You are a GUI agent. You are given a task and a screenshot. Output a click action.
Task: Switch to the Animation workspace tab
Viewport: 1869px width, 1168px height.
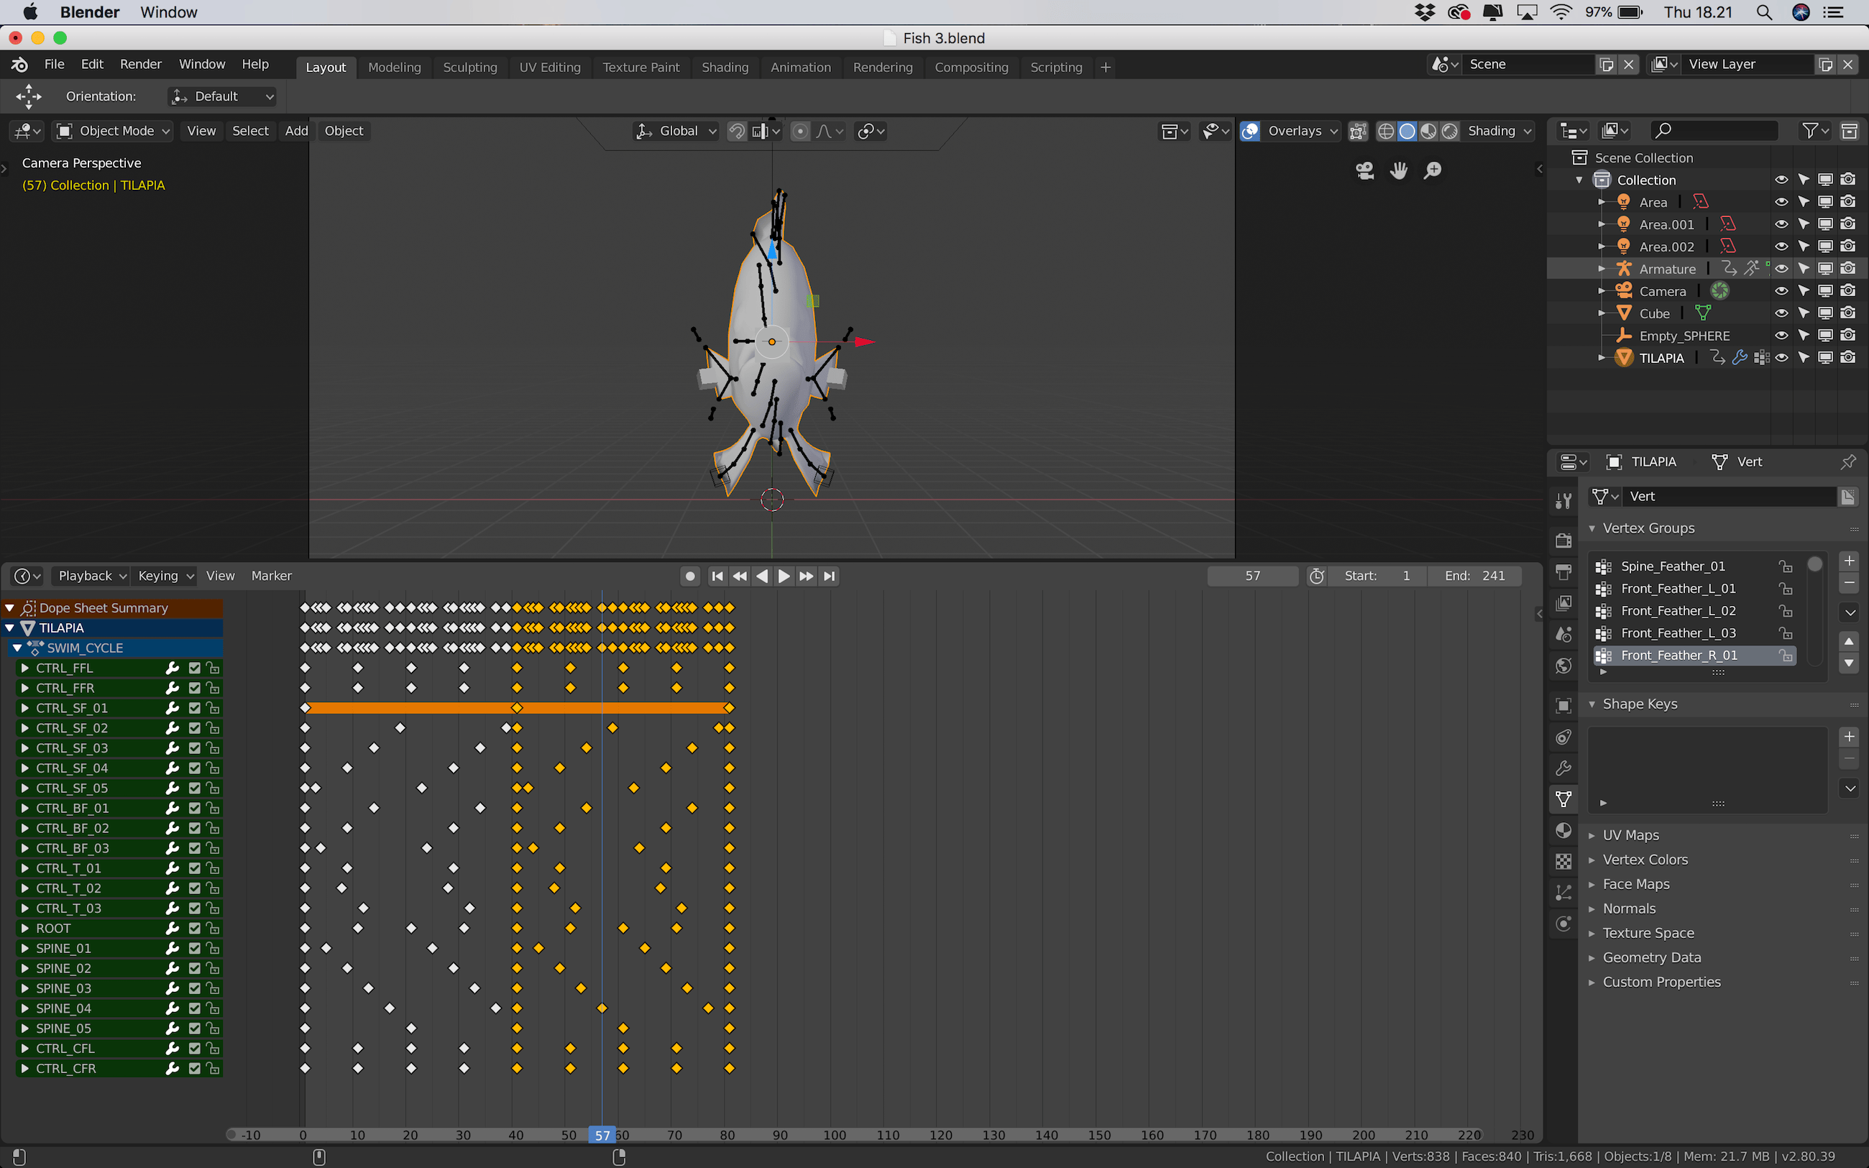[800, 68]
